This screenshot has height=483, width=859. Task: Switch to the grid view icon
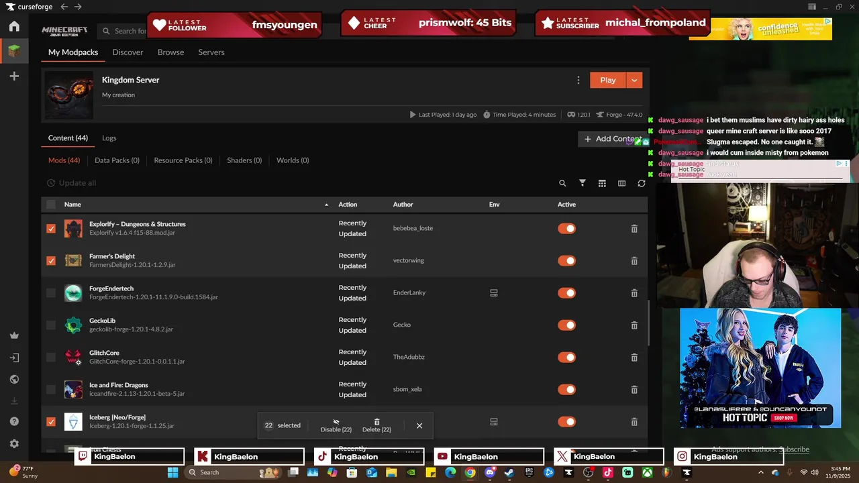point(602,183)
